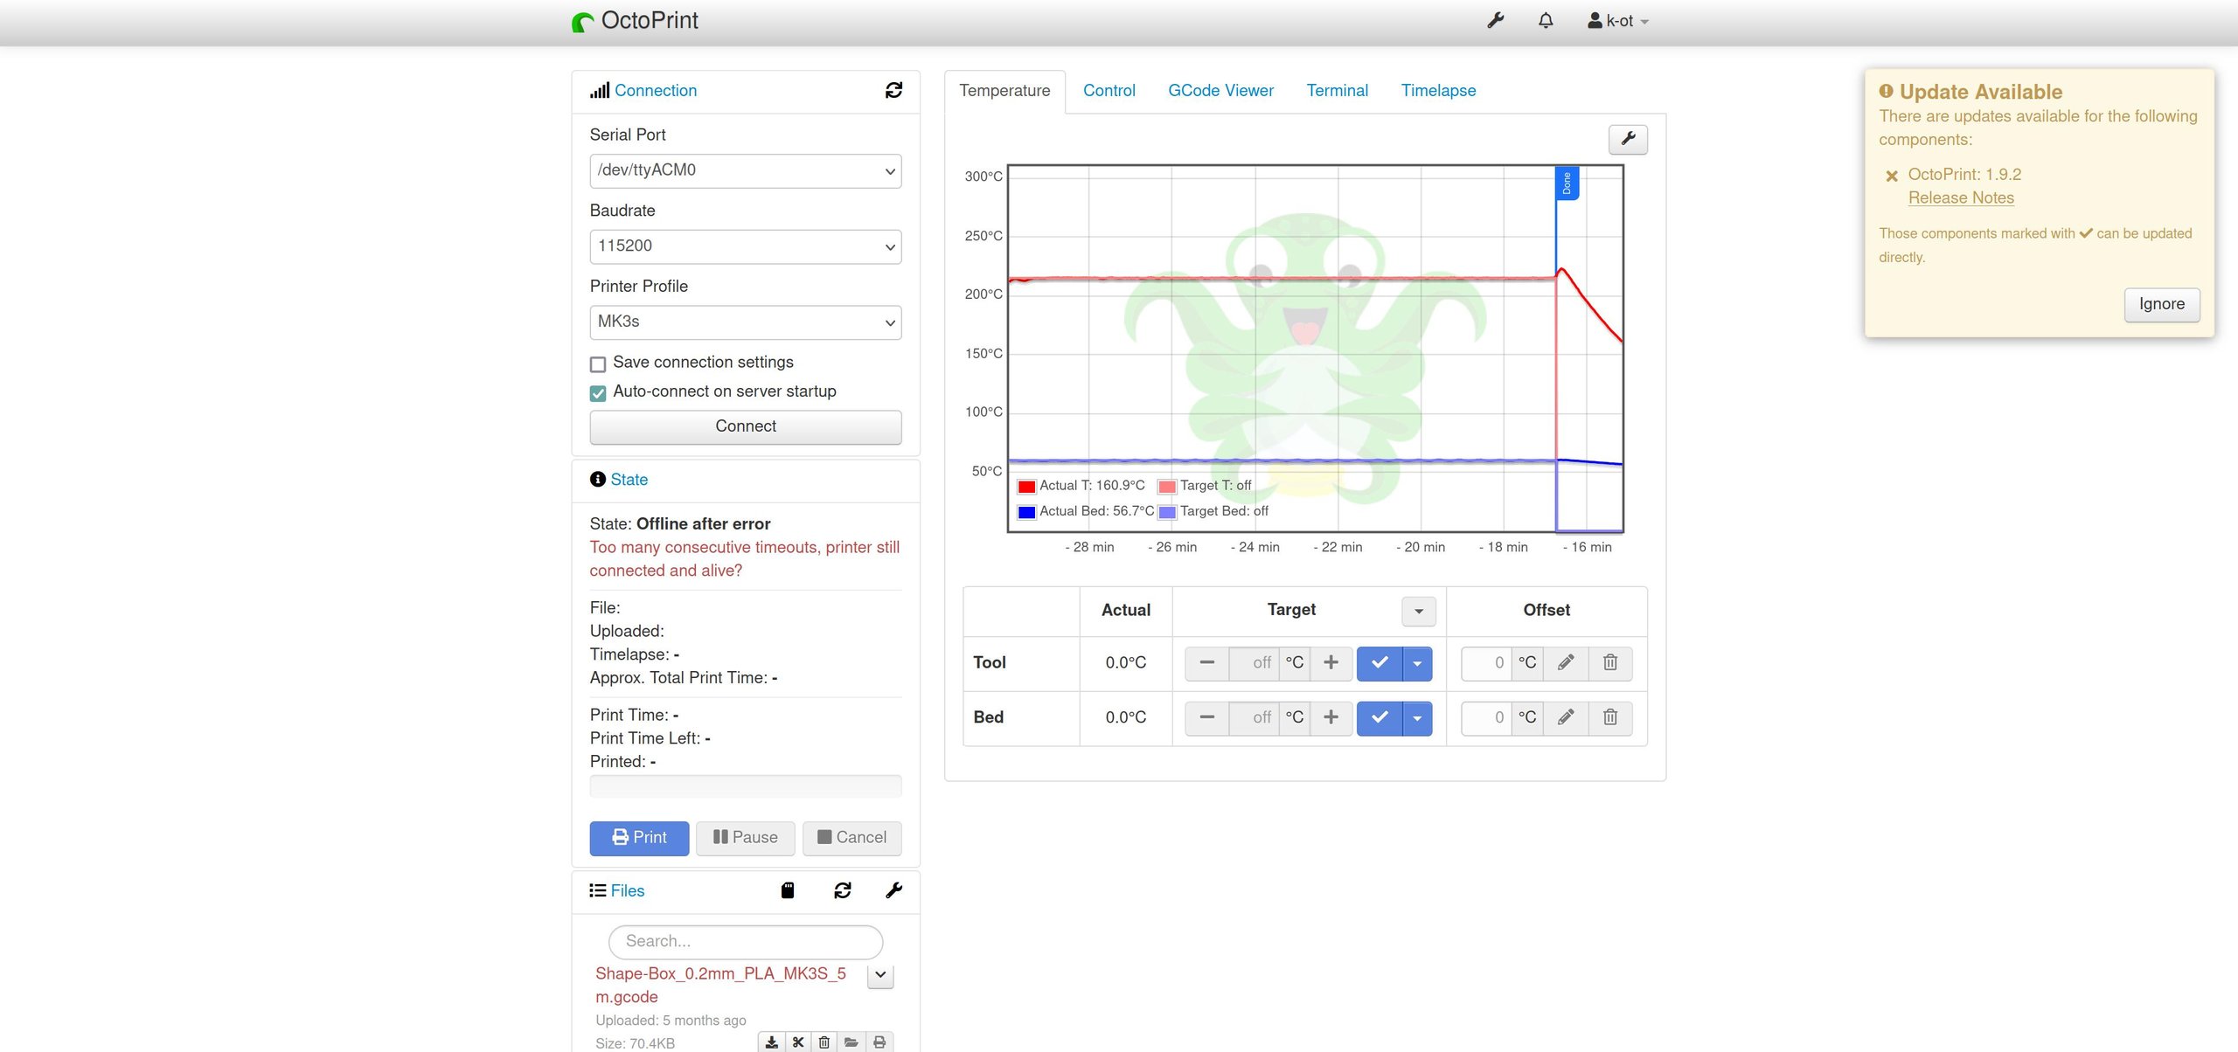Uncheck Auto-connect on server startup
Viewport: 2238px width, 1052px height.
(598, 393)
